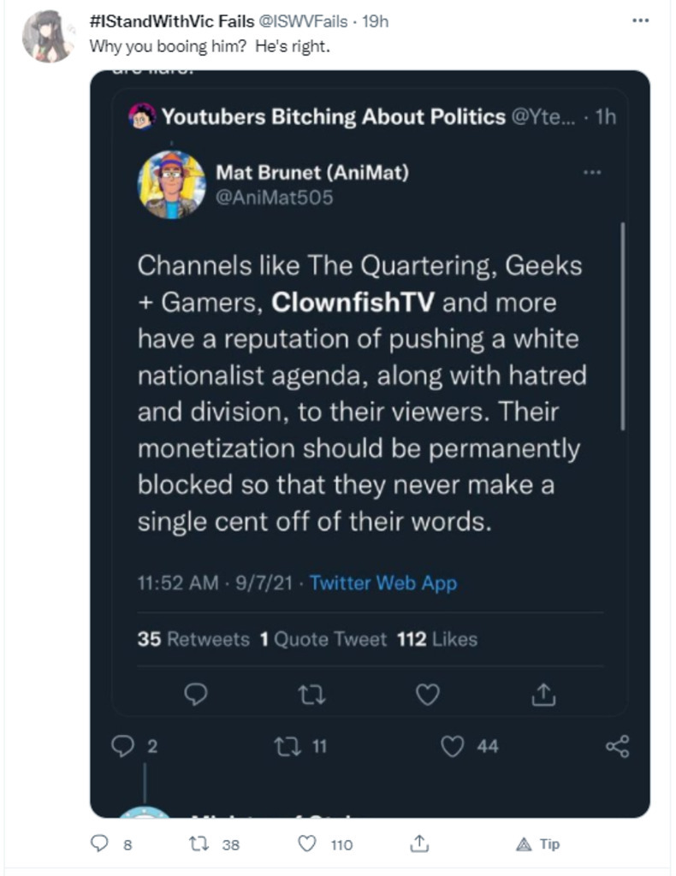The width and height of the screenshot is (676, 876).
Task: Click the @ISWVFails handle
Action: 300,22
